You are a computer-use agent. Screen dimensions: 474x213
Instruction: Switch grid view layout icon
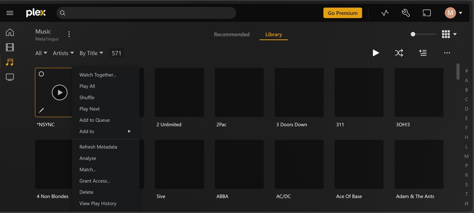(446, 34)
